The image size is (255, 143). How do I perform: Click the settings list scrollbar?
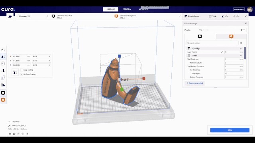click(x=245, y=53)
